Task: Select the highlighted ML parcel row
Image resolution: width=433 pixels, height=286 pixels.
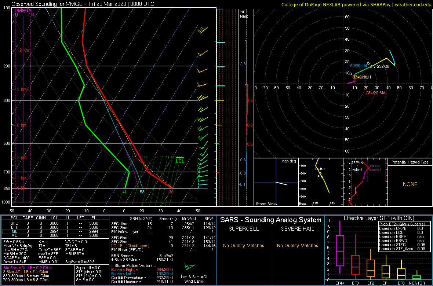Action: 55,232
